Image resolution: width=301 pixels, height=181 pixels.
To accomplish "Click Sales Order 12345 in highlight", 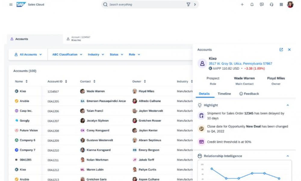I will click(249, 113).
